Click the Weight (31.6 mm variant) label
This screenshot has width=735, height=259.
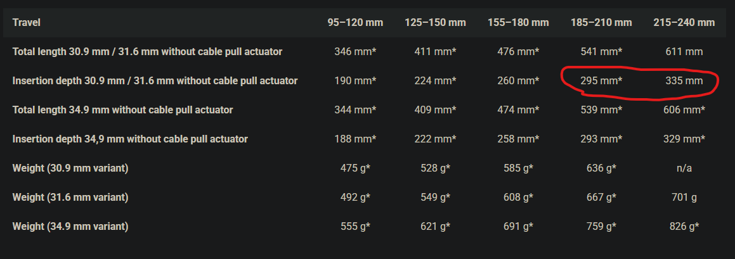click(x=70, y=197)
